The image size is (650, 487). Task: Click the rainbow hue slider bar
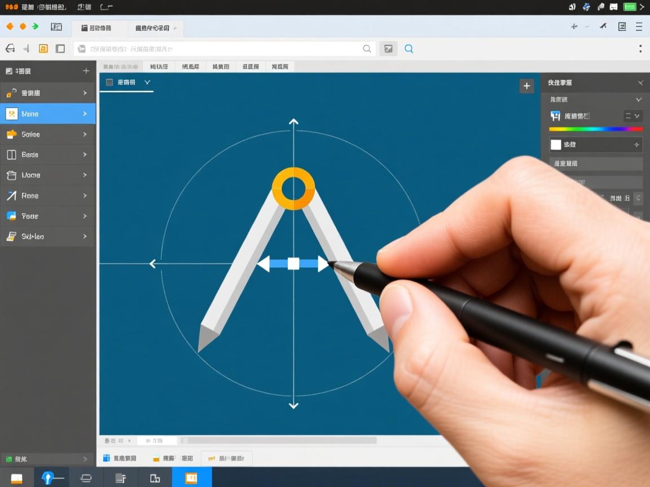[x=595, y=129]
